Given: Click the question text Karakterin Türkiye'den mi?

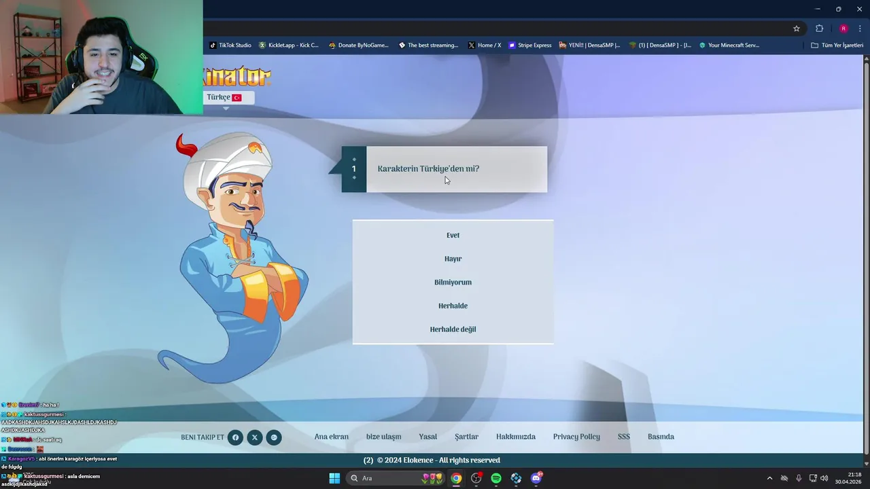Looking at the screenshot, I should (428, 168).
